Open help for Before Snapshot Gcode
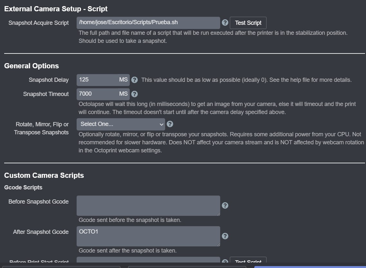 tap(225, 205)
